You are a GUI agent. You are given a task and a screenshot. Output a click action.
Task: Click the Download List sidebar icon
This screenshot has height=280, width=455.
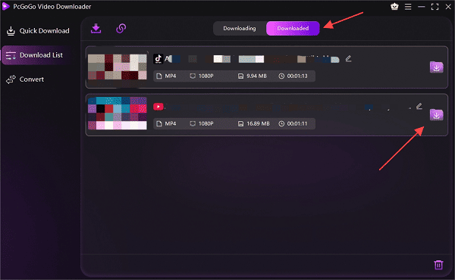pyautogui.click(x=11, y=55)
